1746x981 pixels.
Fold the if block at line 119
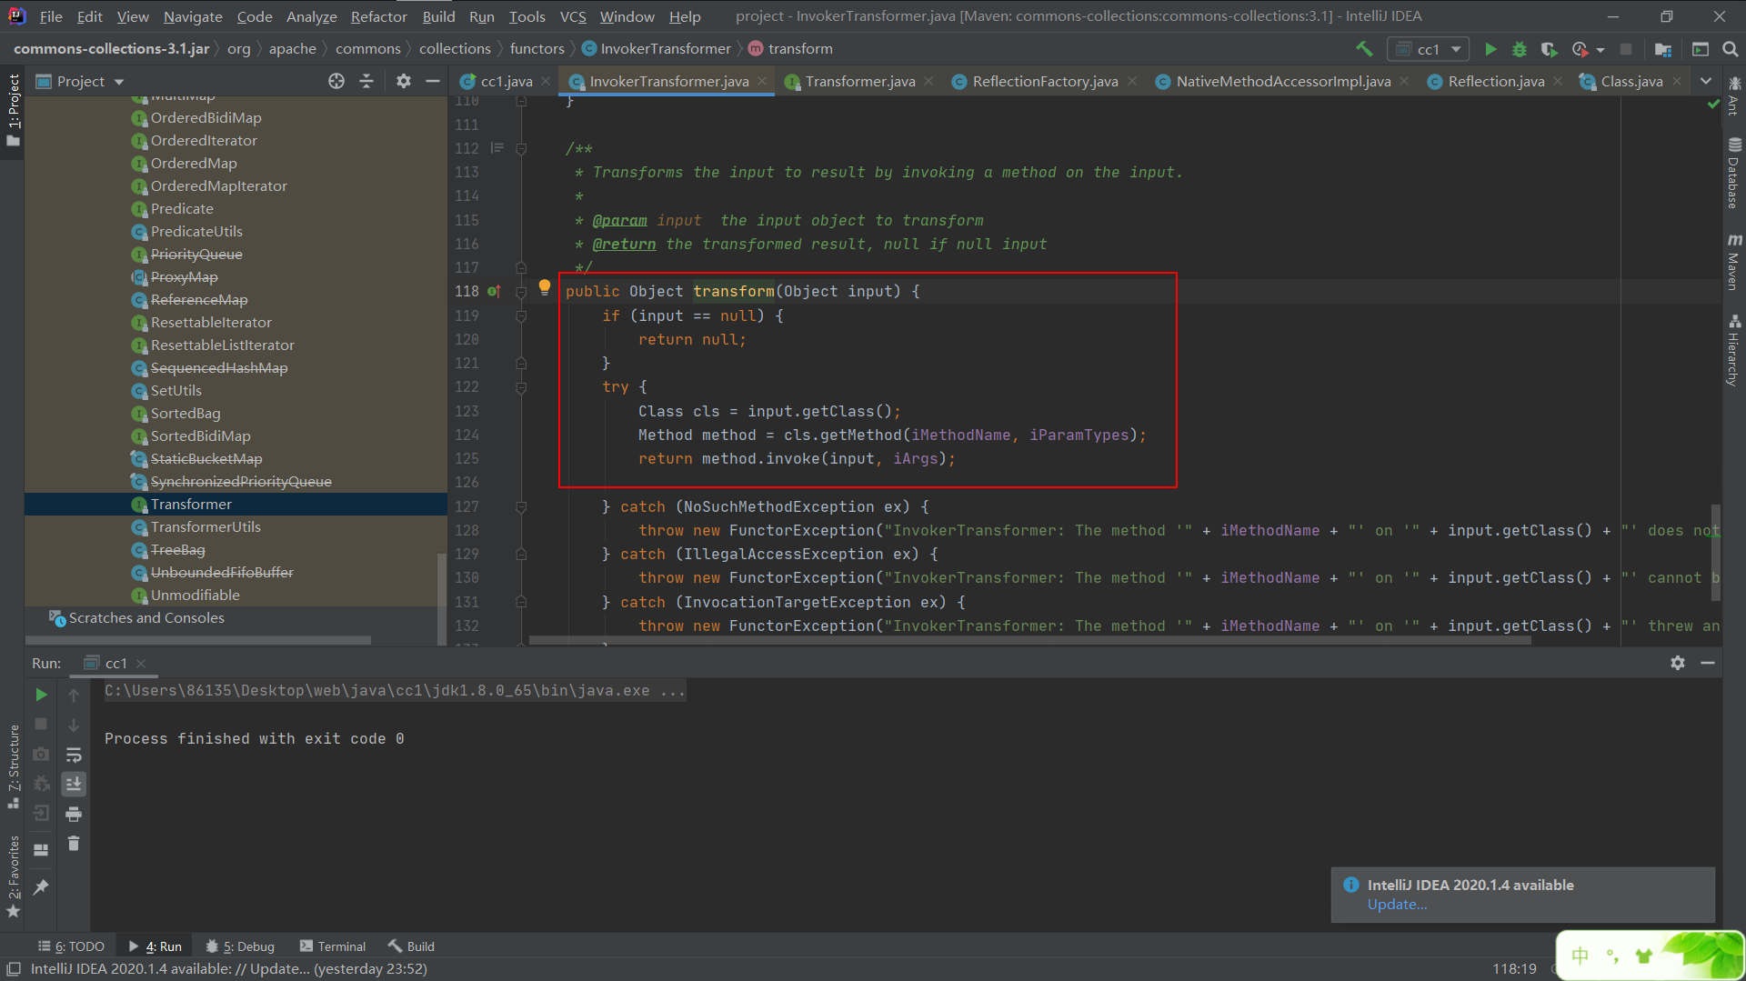click(x=521, y=315)
